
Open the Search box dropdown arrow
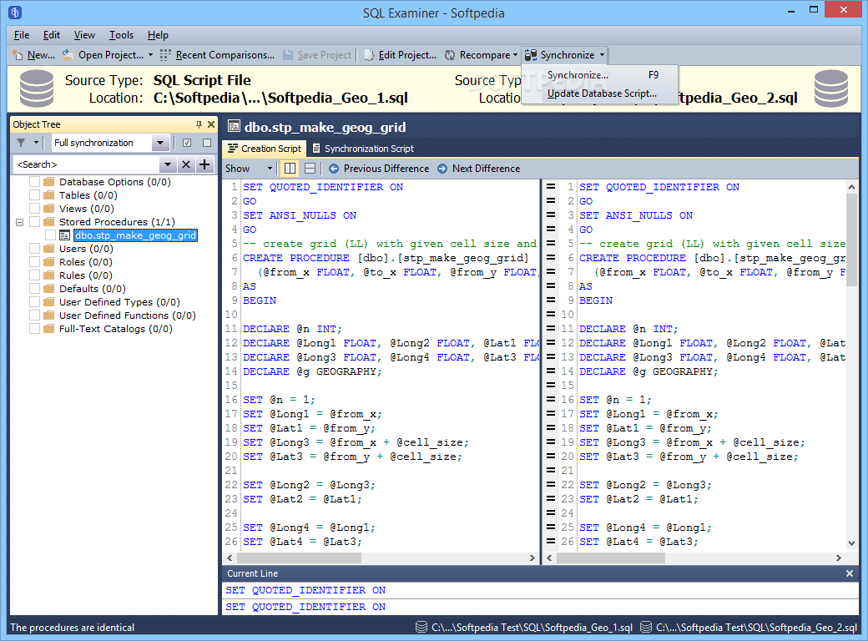168,164
